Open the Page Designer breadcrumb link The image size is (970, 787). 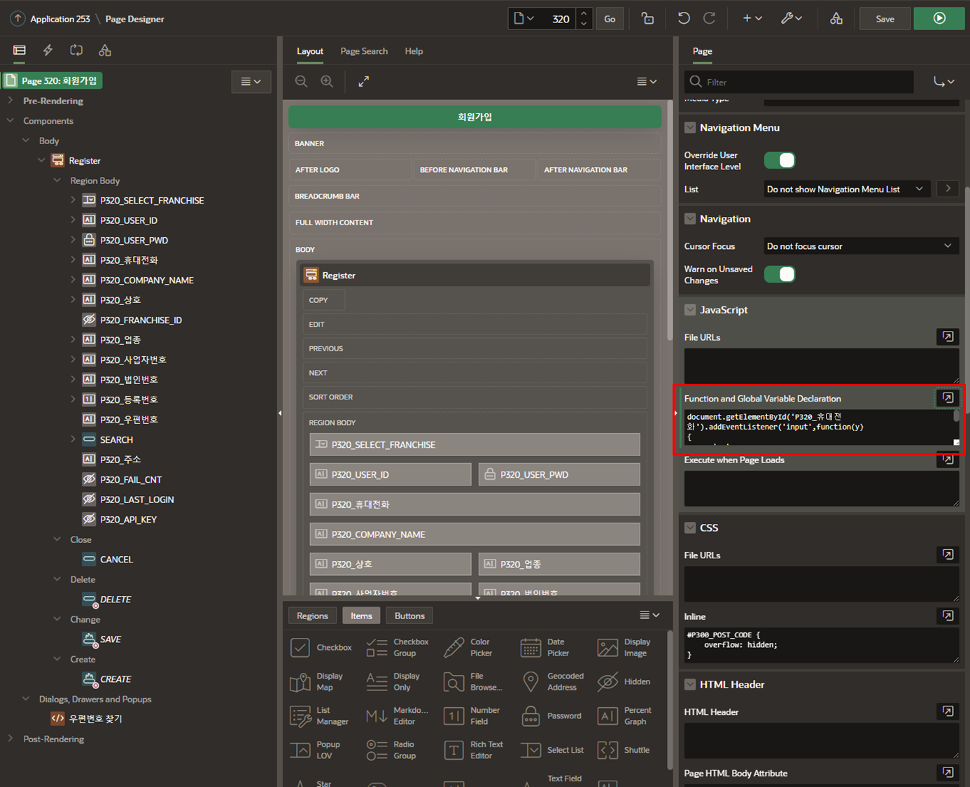(134, 19)
